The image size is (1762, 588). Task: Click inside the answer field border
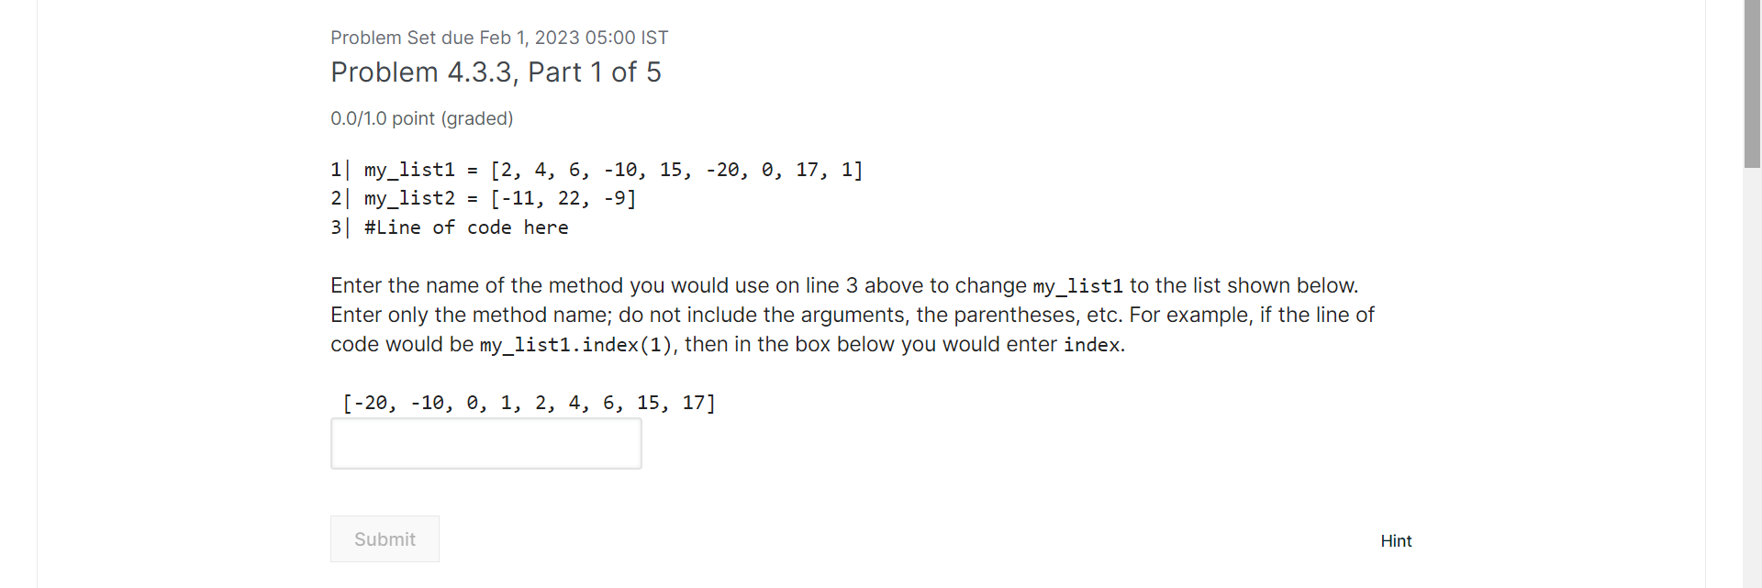click(485, 443)
